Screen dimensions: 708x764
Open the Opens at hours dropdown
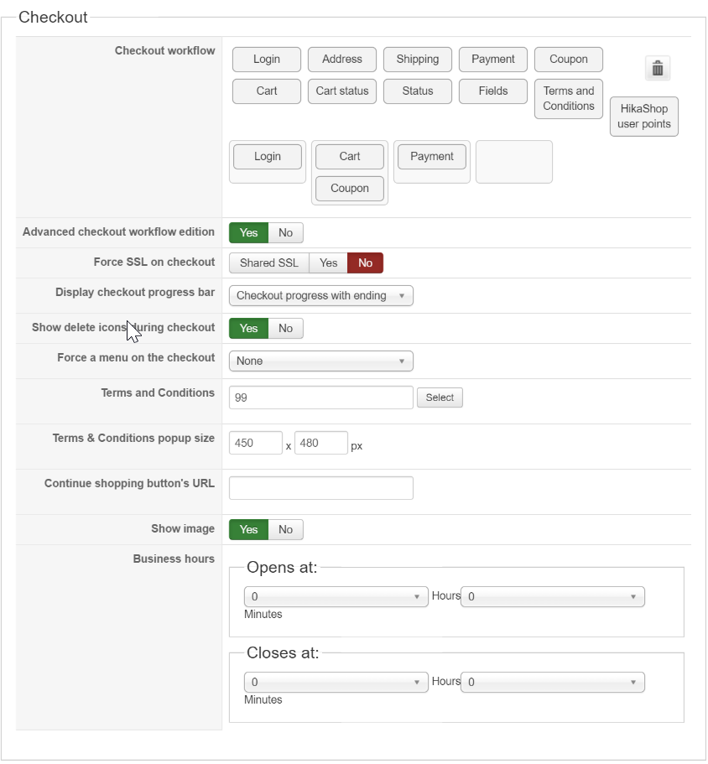pyautogui.click(x=336, y=597)
